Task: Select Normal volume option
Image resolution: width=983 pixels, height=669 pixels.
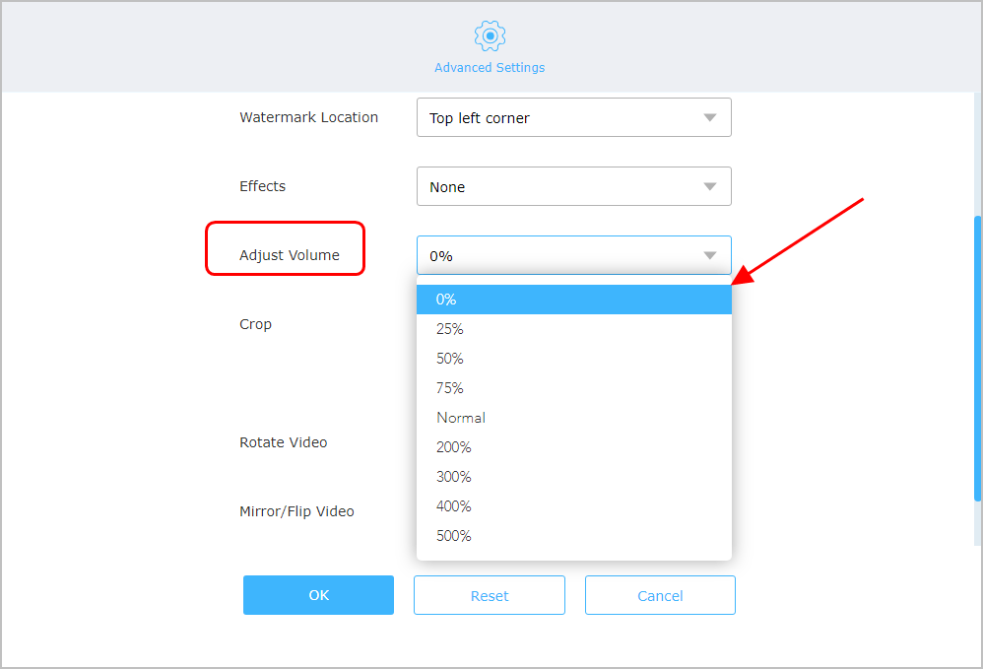Action: [573, 418]
